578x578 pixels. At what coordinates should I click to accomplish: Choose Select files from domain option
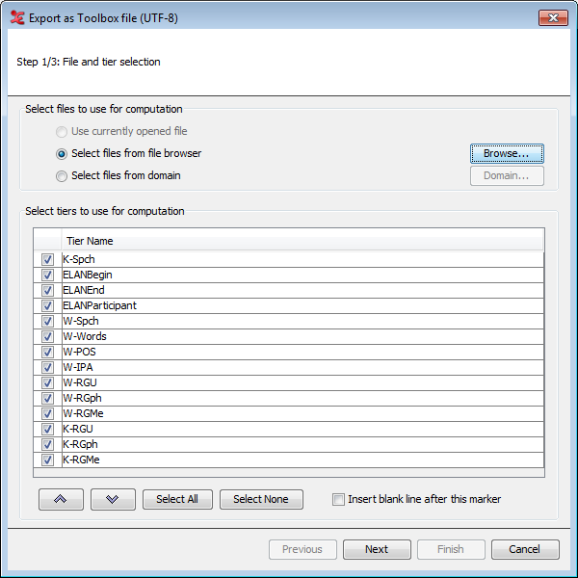[x=62, y=176]
